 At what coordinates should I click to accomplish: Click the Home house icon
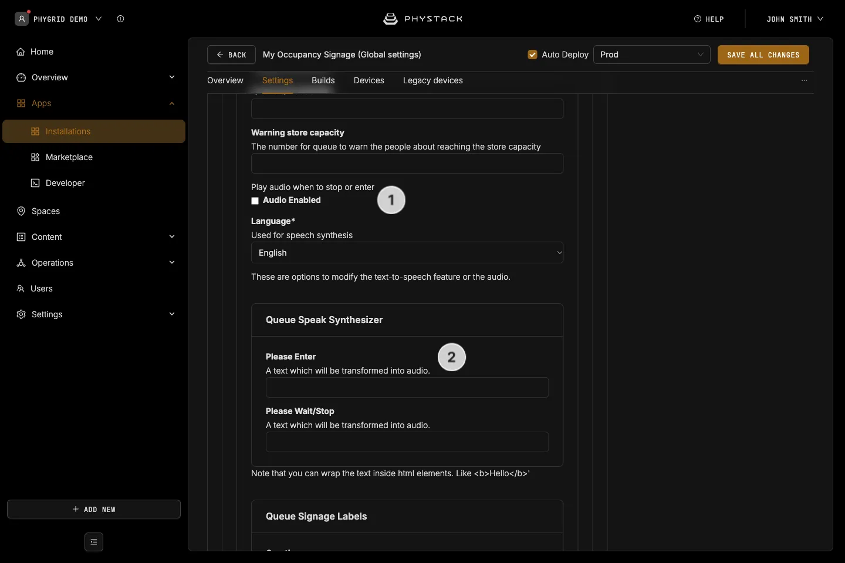click(x=21, y=52)
